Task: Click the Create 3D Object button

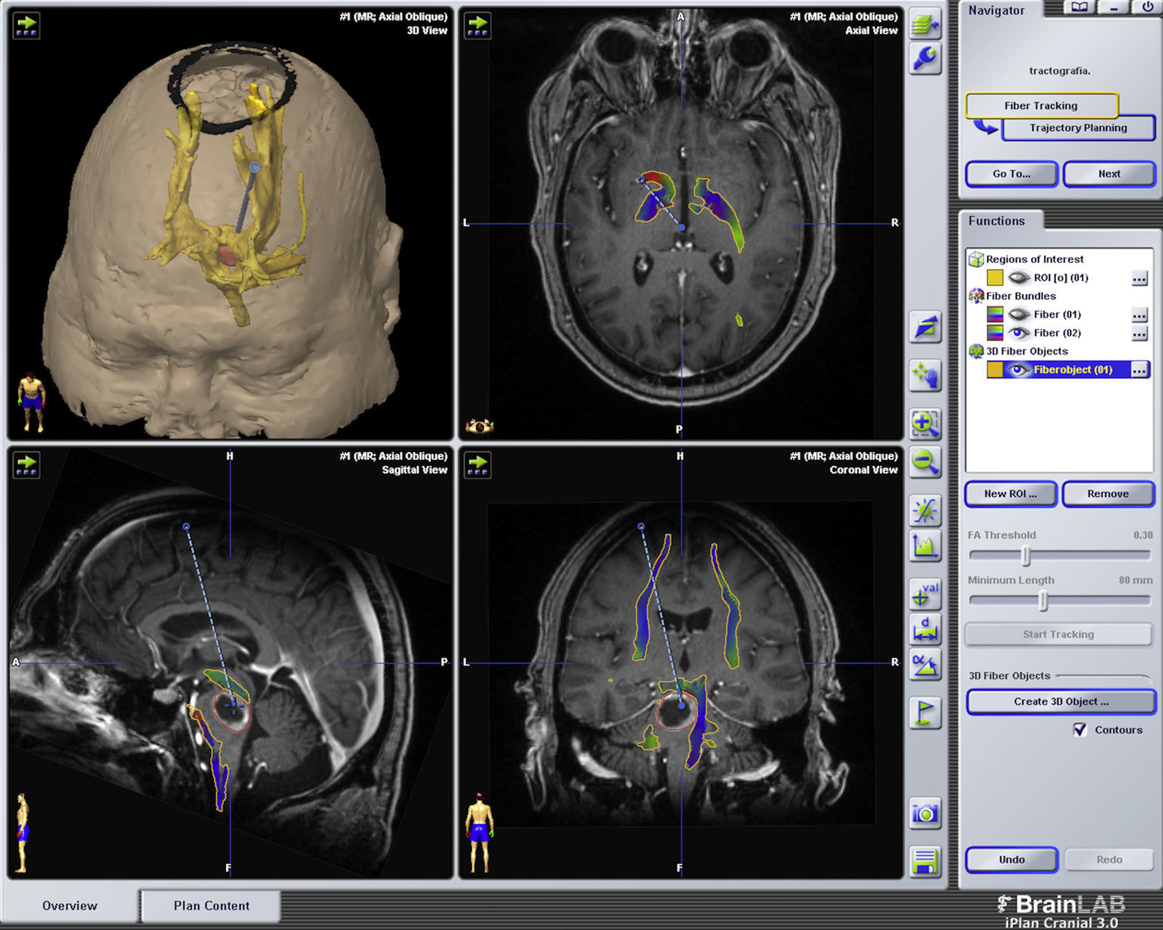Action: coord(1061,702)
